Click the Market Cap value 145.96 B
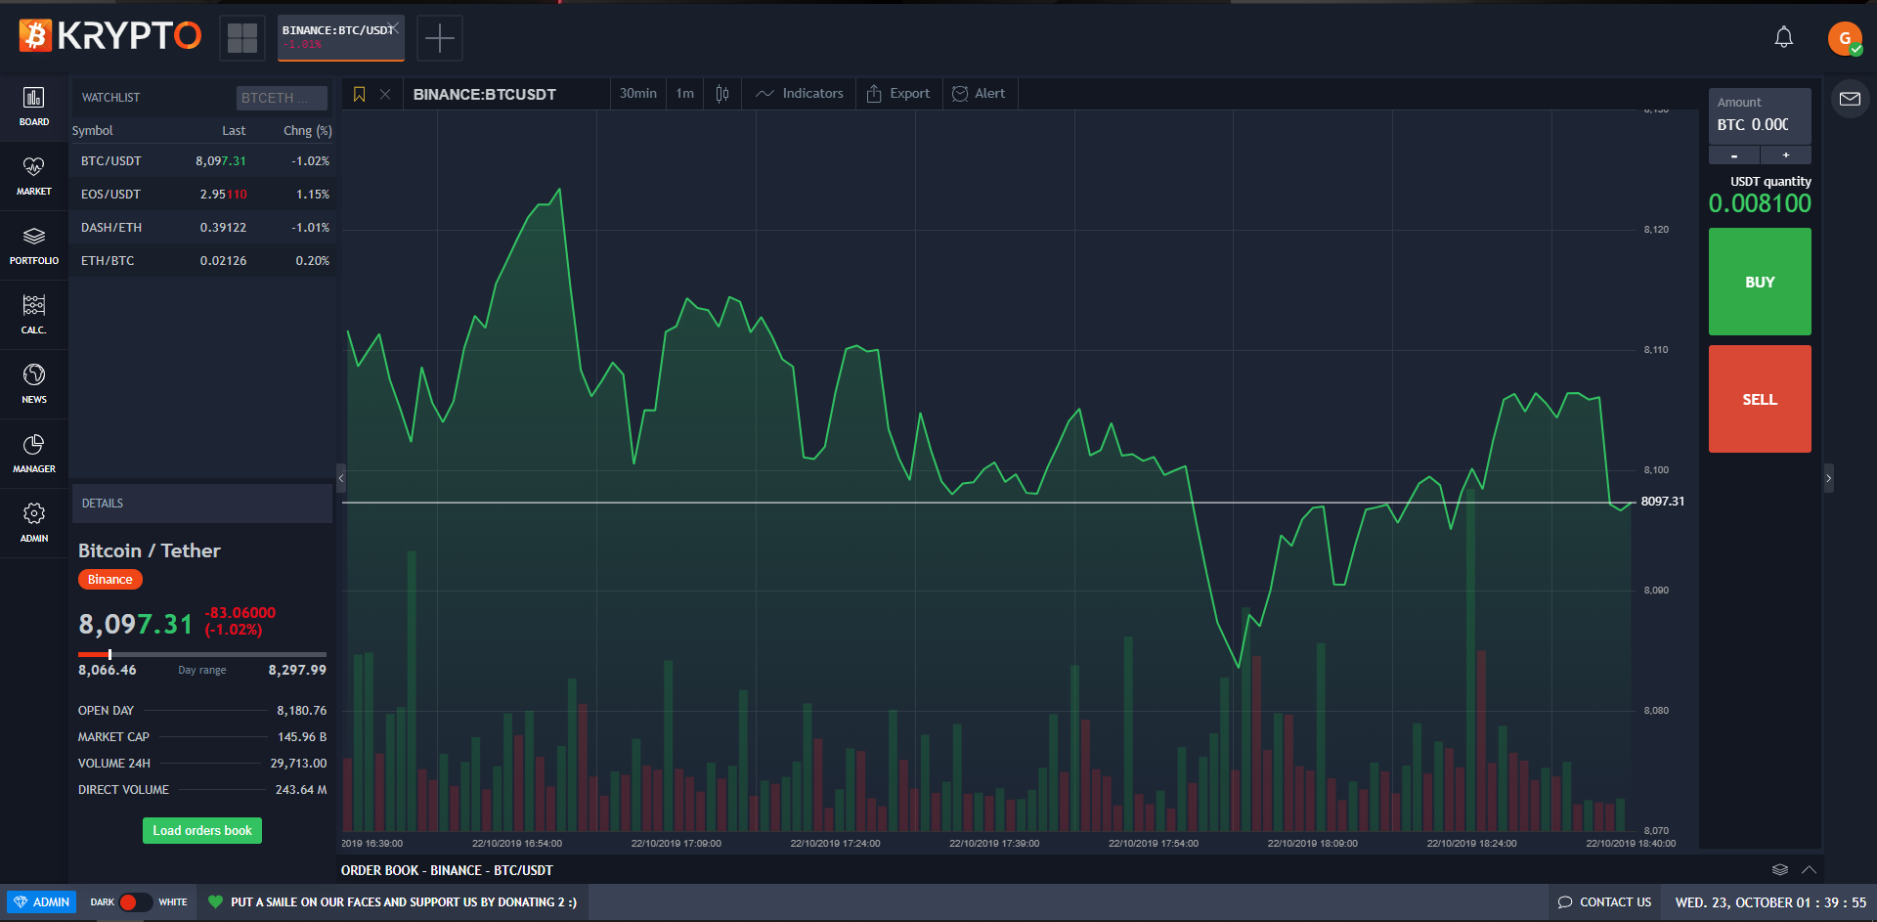1877x922 pixels. click(302, 737)
